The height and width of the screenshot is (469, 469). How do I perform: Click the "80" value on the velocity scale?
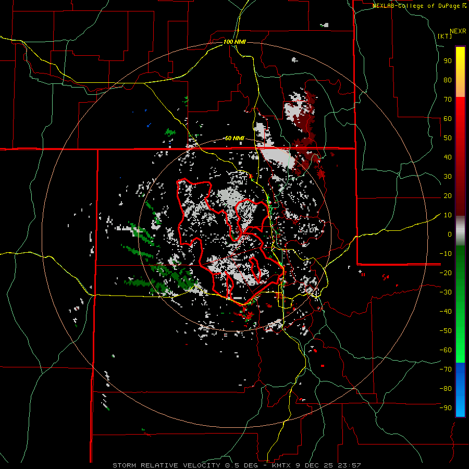coord(448,80)
